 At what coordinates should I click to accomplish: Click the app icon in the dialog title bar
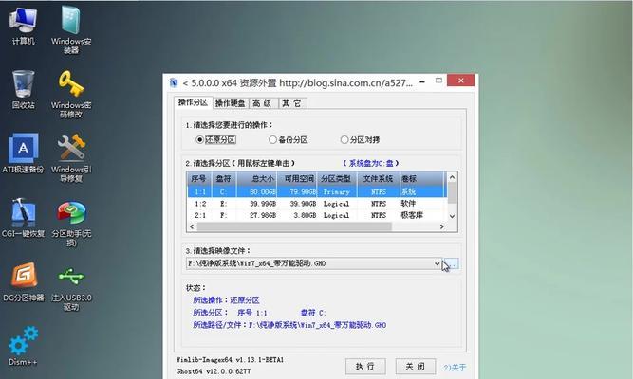174,83
